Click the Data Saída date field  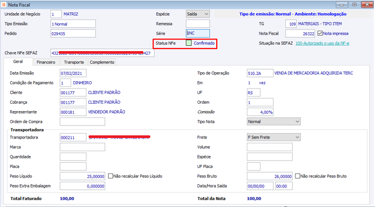tap(260, 186)
